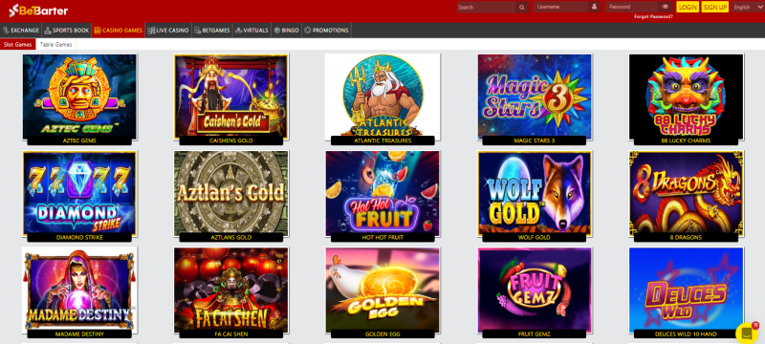Screen dimensions: 765x344
Task: Click the 8 DRAGONS caption label
Action: point(686,237)
